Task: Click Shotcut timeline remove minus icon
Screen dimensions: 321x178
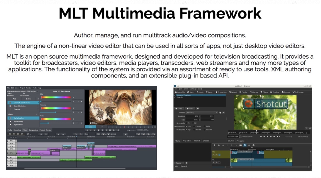Action: [x=223, y=145]
